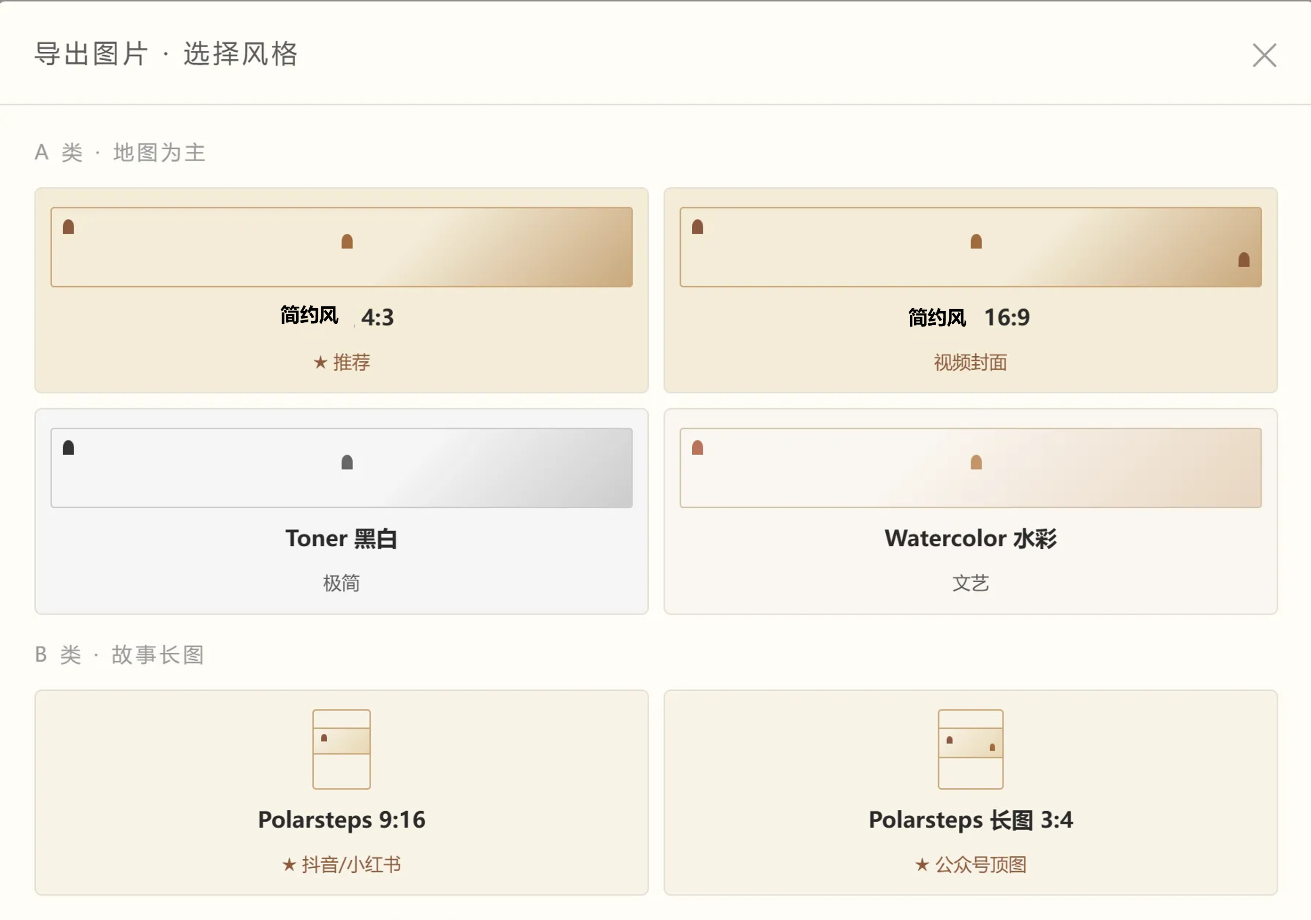Click the 简约风 16:9 map preview thumbnail
Screen dimensions: 1311x920
pyautogui.click(x=970, y=247)
